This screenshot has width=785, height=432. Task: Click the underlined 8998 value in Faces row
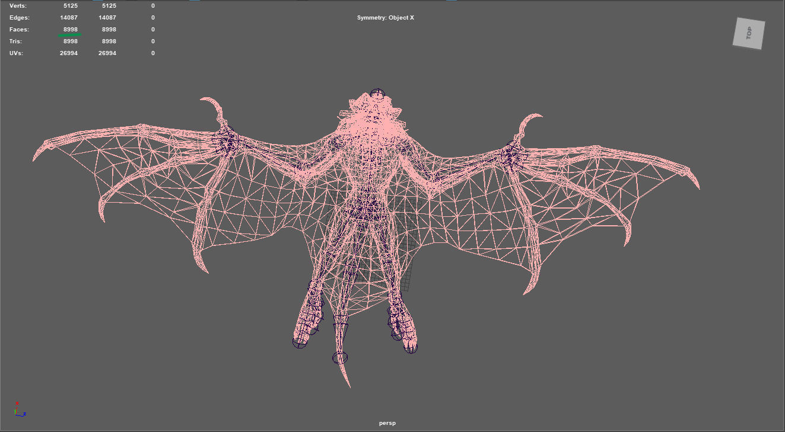pyautogui.click(x=71, y=30)
